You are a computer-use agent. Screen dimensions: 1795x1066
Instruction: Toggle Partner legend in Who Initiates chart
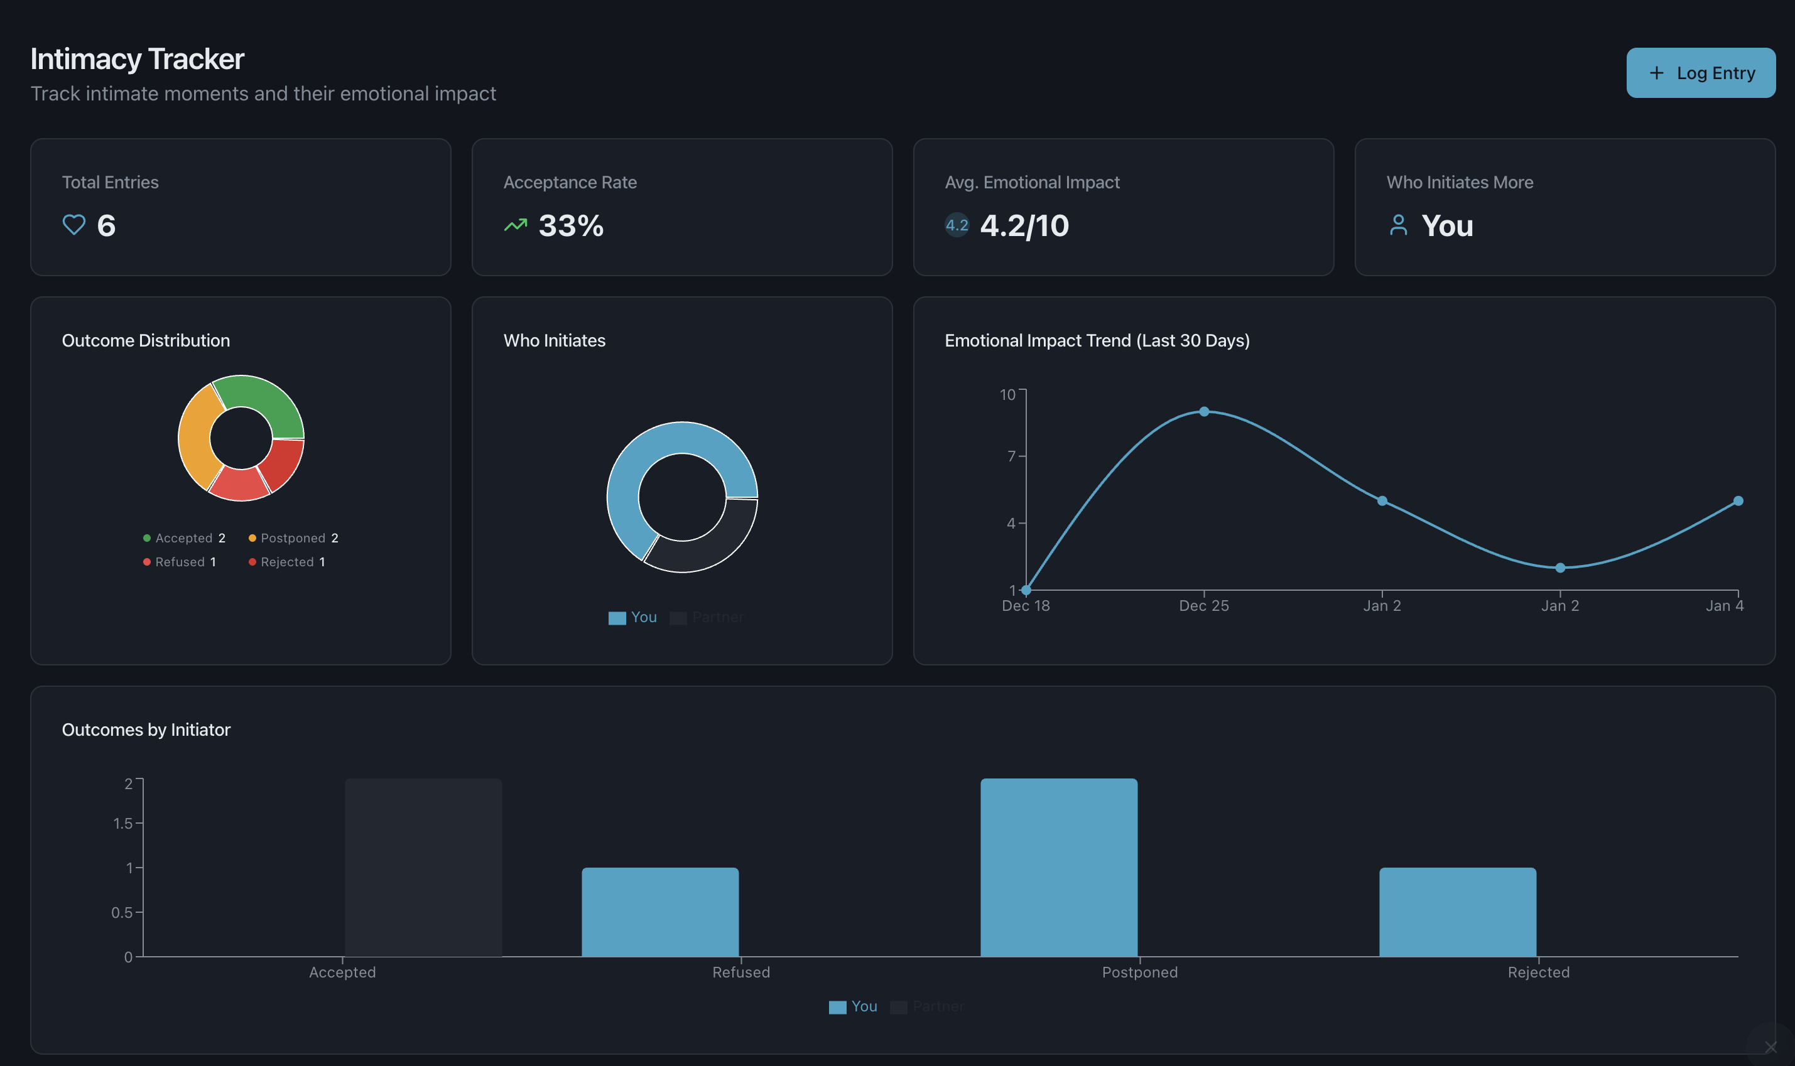707,617
